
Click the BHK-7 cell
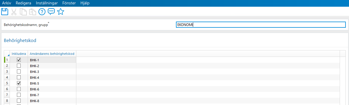[x=52, y=95]
